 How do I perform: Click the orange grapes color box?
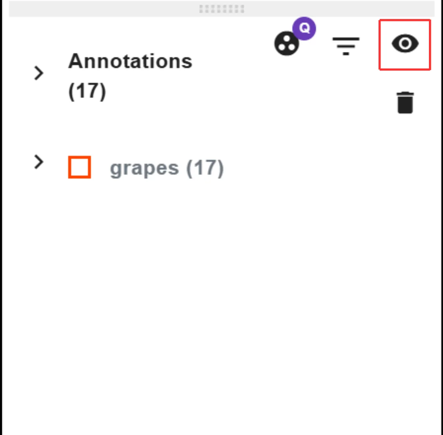(x=79, y=167)
